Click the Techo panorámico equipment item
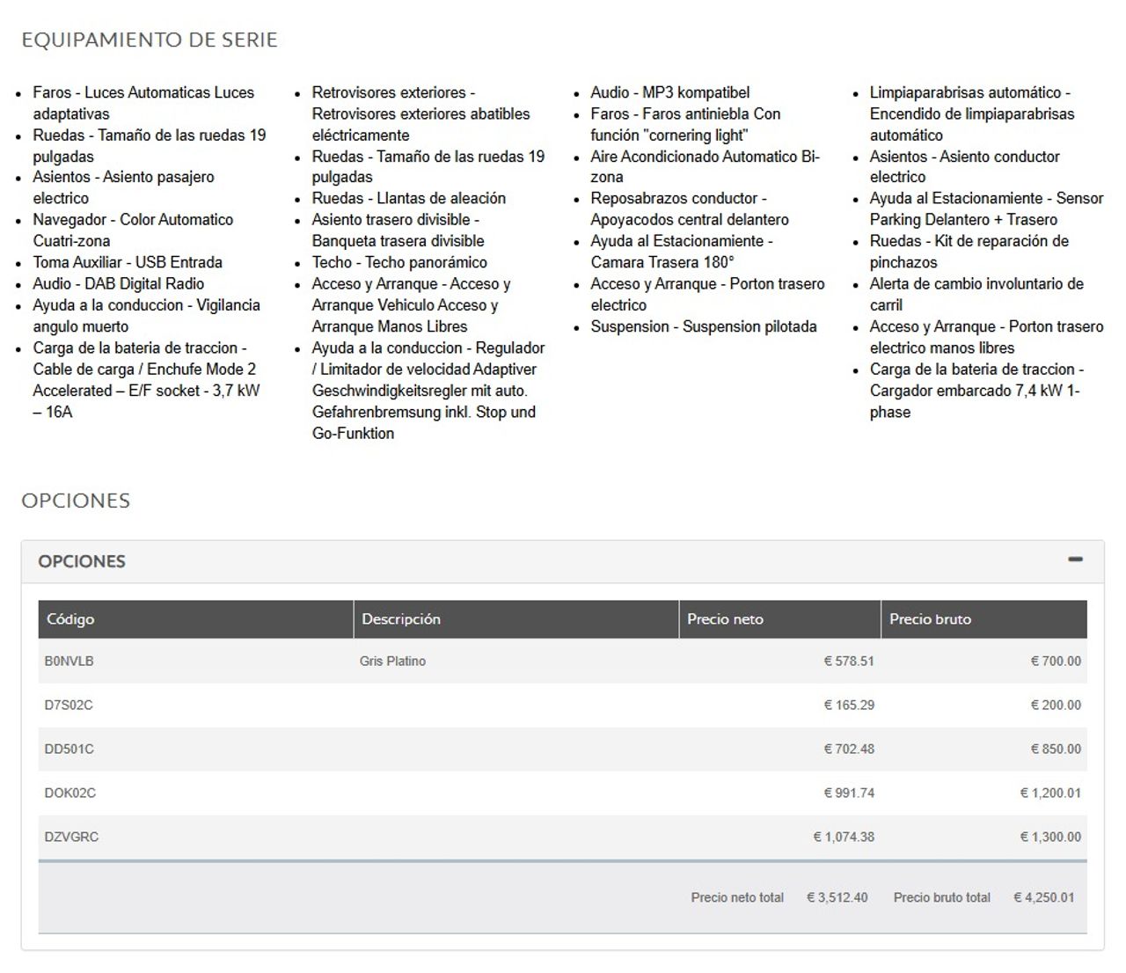This screenshot has height=973, width=1126. (x=399, y=262)
